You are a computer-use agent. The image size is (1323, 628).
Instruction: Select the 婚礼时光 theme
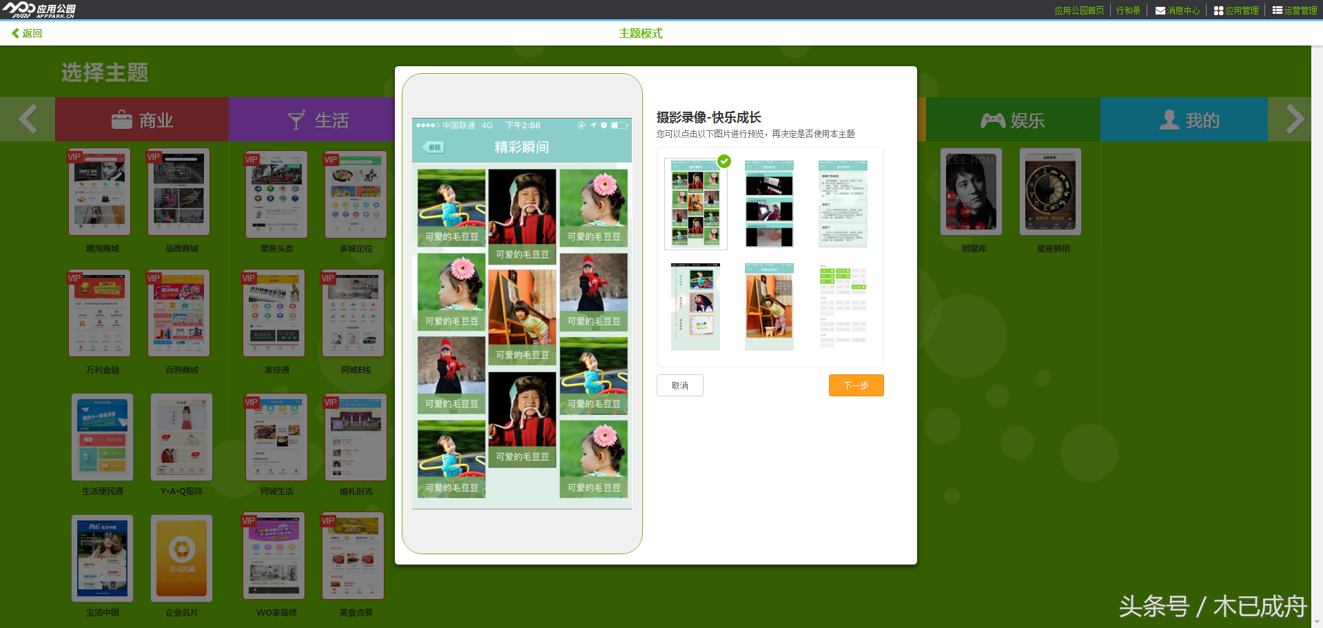(x=356, y=437)
